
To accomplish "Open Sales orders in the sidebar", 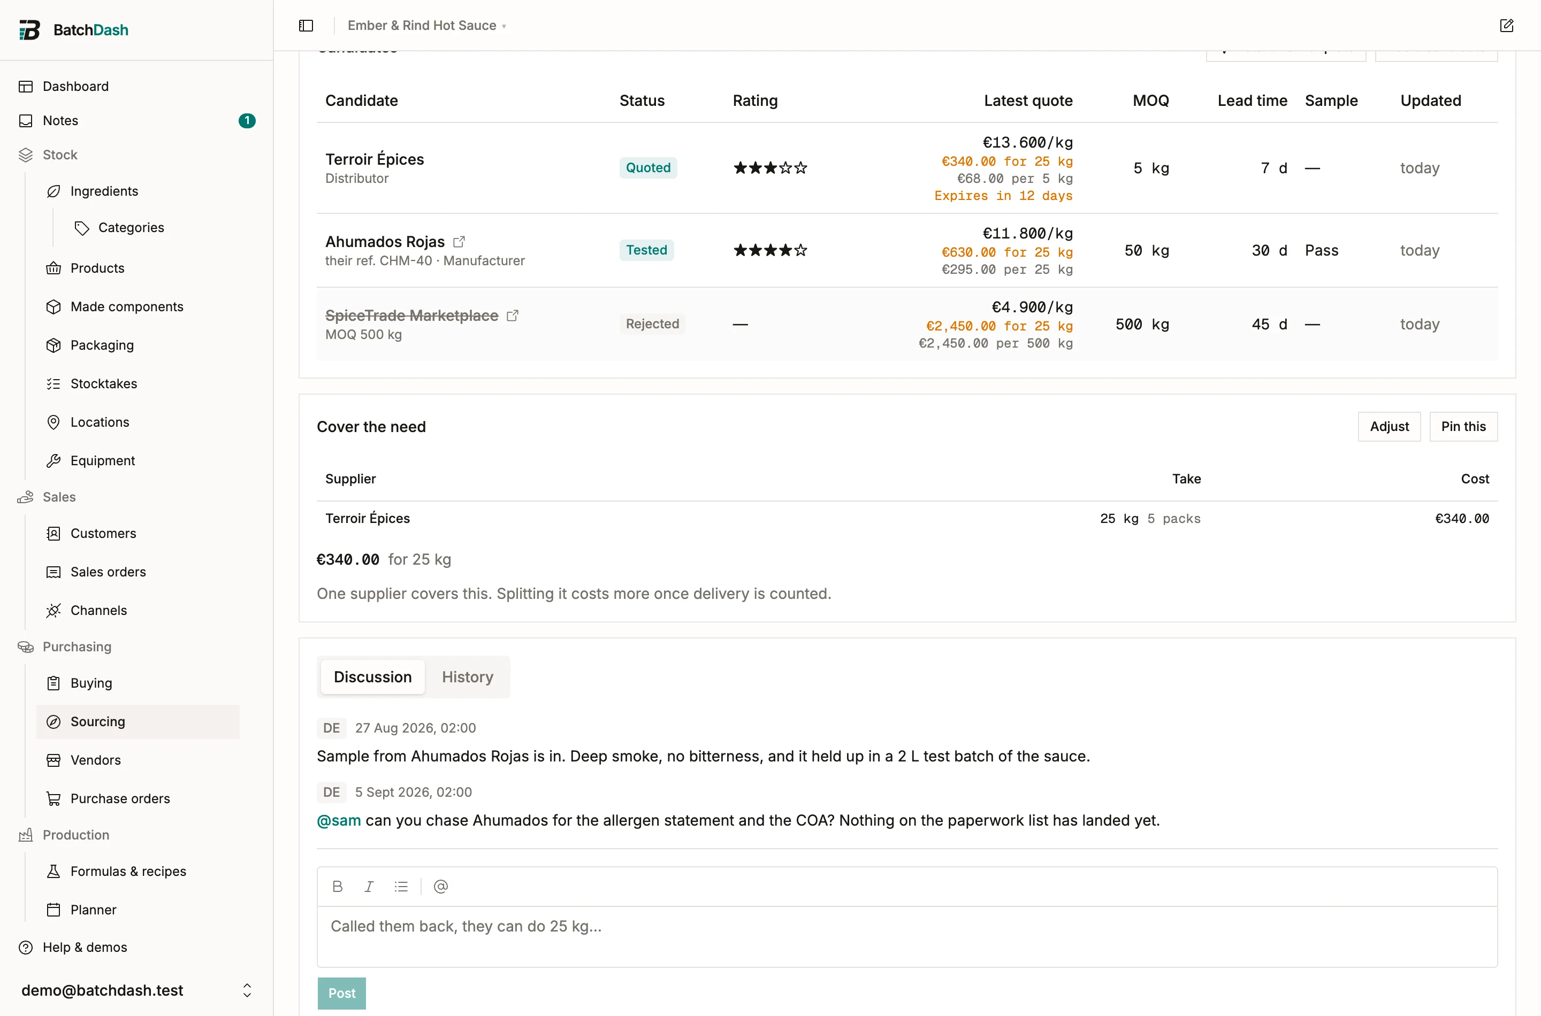I will tap(138, 572).
